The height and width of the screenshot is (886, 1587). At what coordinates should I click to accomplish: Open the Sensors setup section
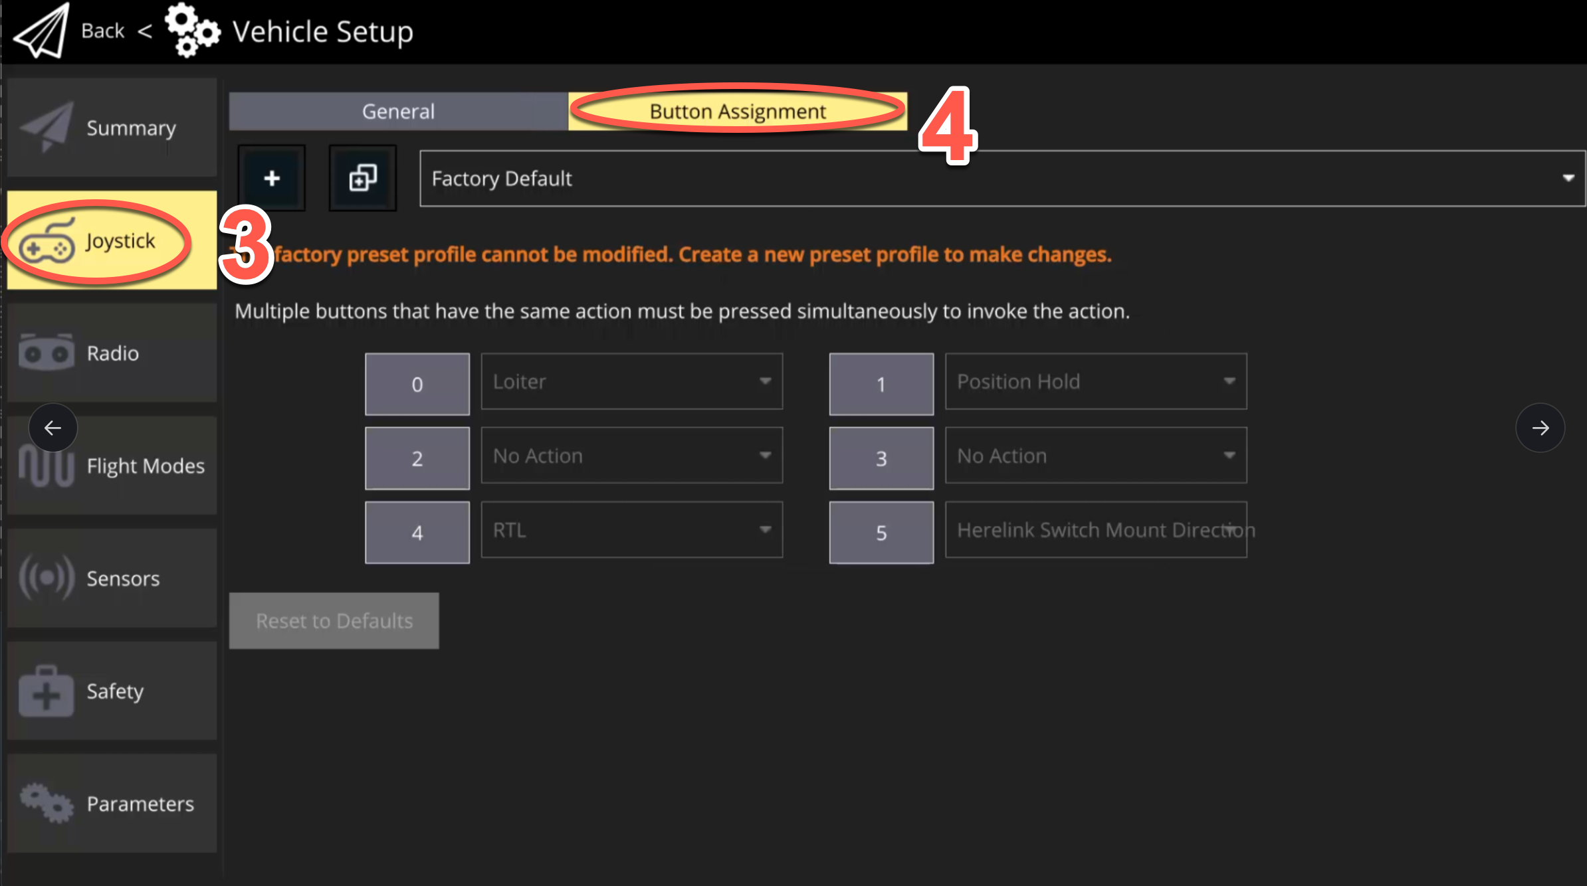point(112,578)
